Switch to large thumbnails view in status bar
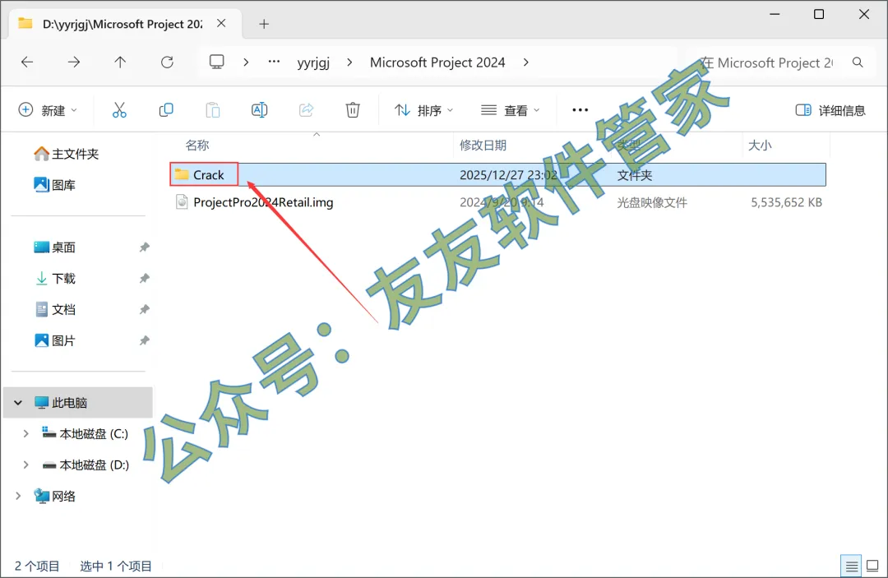This screenshot has width=888, height=578. [x=872, y=566]
